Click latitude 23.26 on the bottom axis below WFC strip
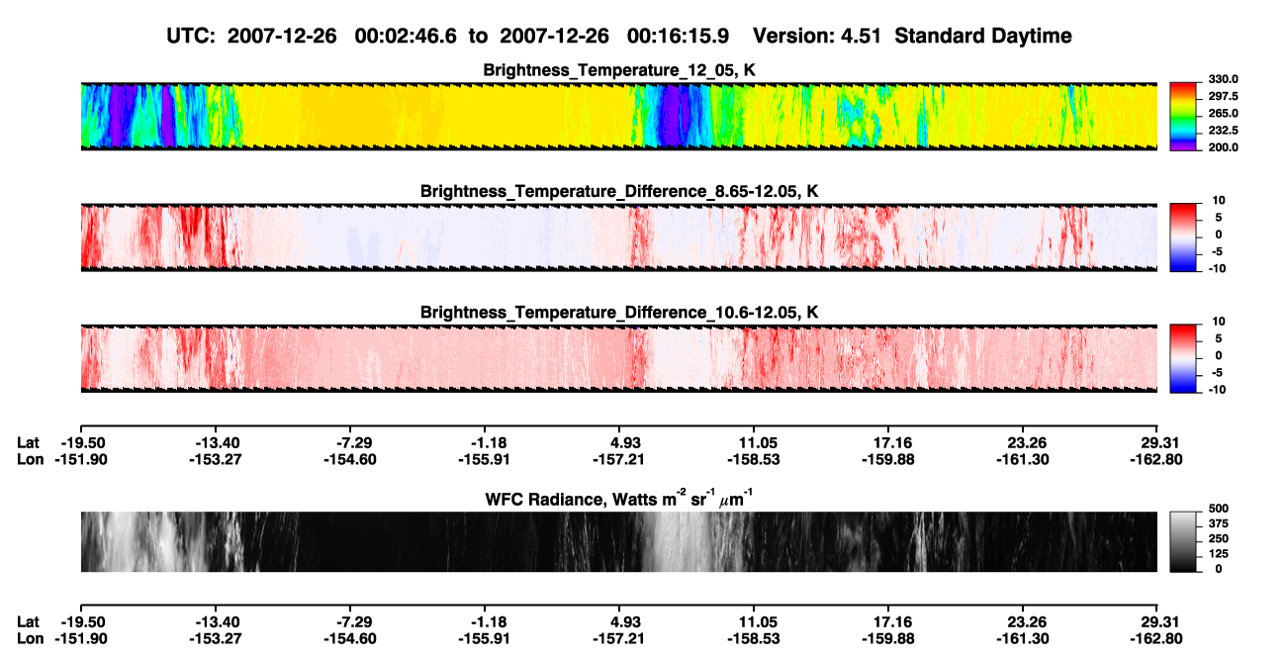The height and width of the screenshot is (660, 1286). [1023, 622]
